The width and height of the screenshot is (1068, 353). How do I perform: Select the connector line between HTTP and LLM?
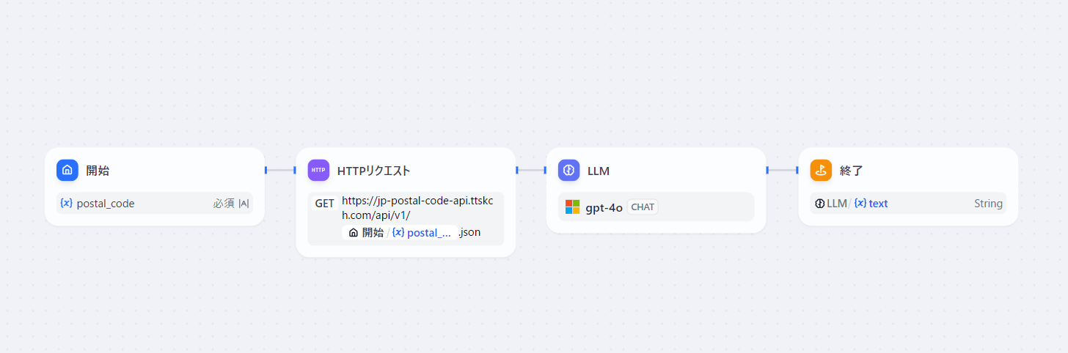tap(531, 170)
